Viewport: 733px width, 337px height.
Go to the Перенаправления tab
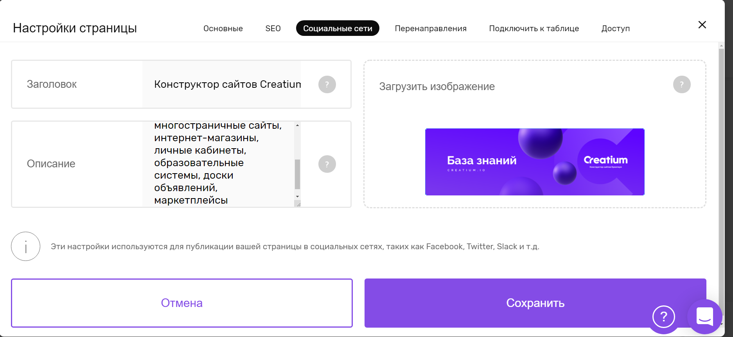pyautogui.click(x=431, y=28)
